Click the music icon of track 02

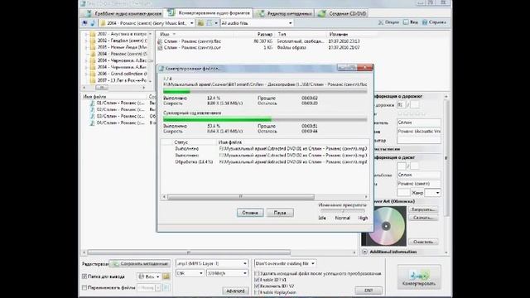point(92,109)
